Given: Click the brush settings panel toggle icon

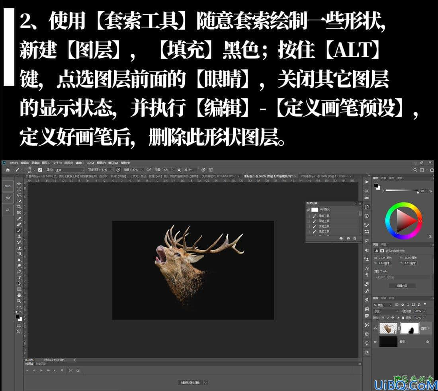Looking at the screenshot, I should 40,170.
